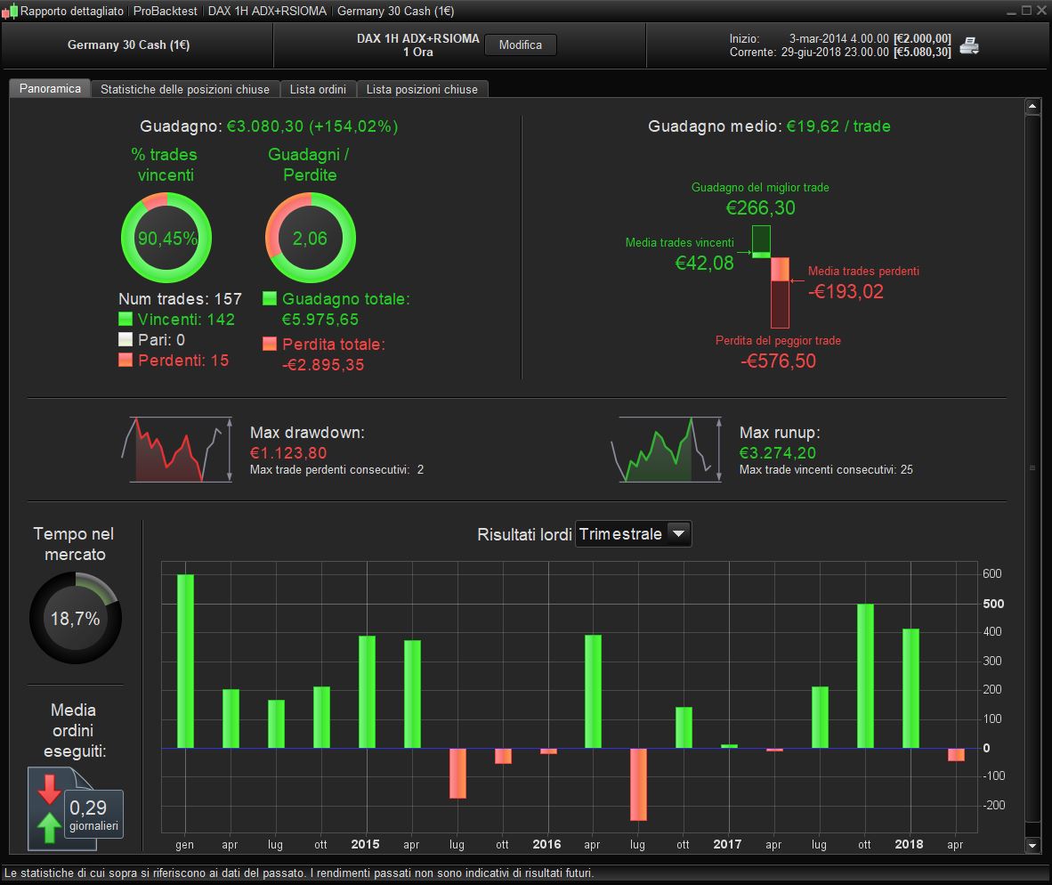Click the scrollbar down arrow

tap(1032, 846)
